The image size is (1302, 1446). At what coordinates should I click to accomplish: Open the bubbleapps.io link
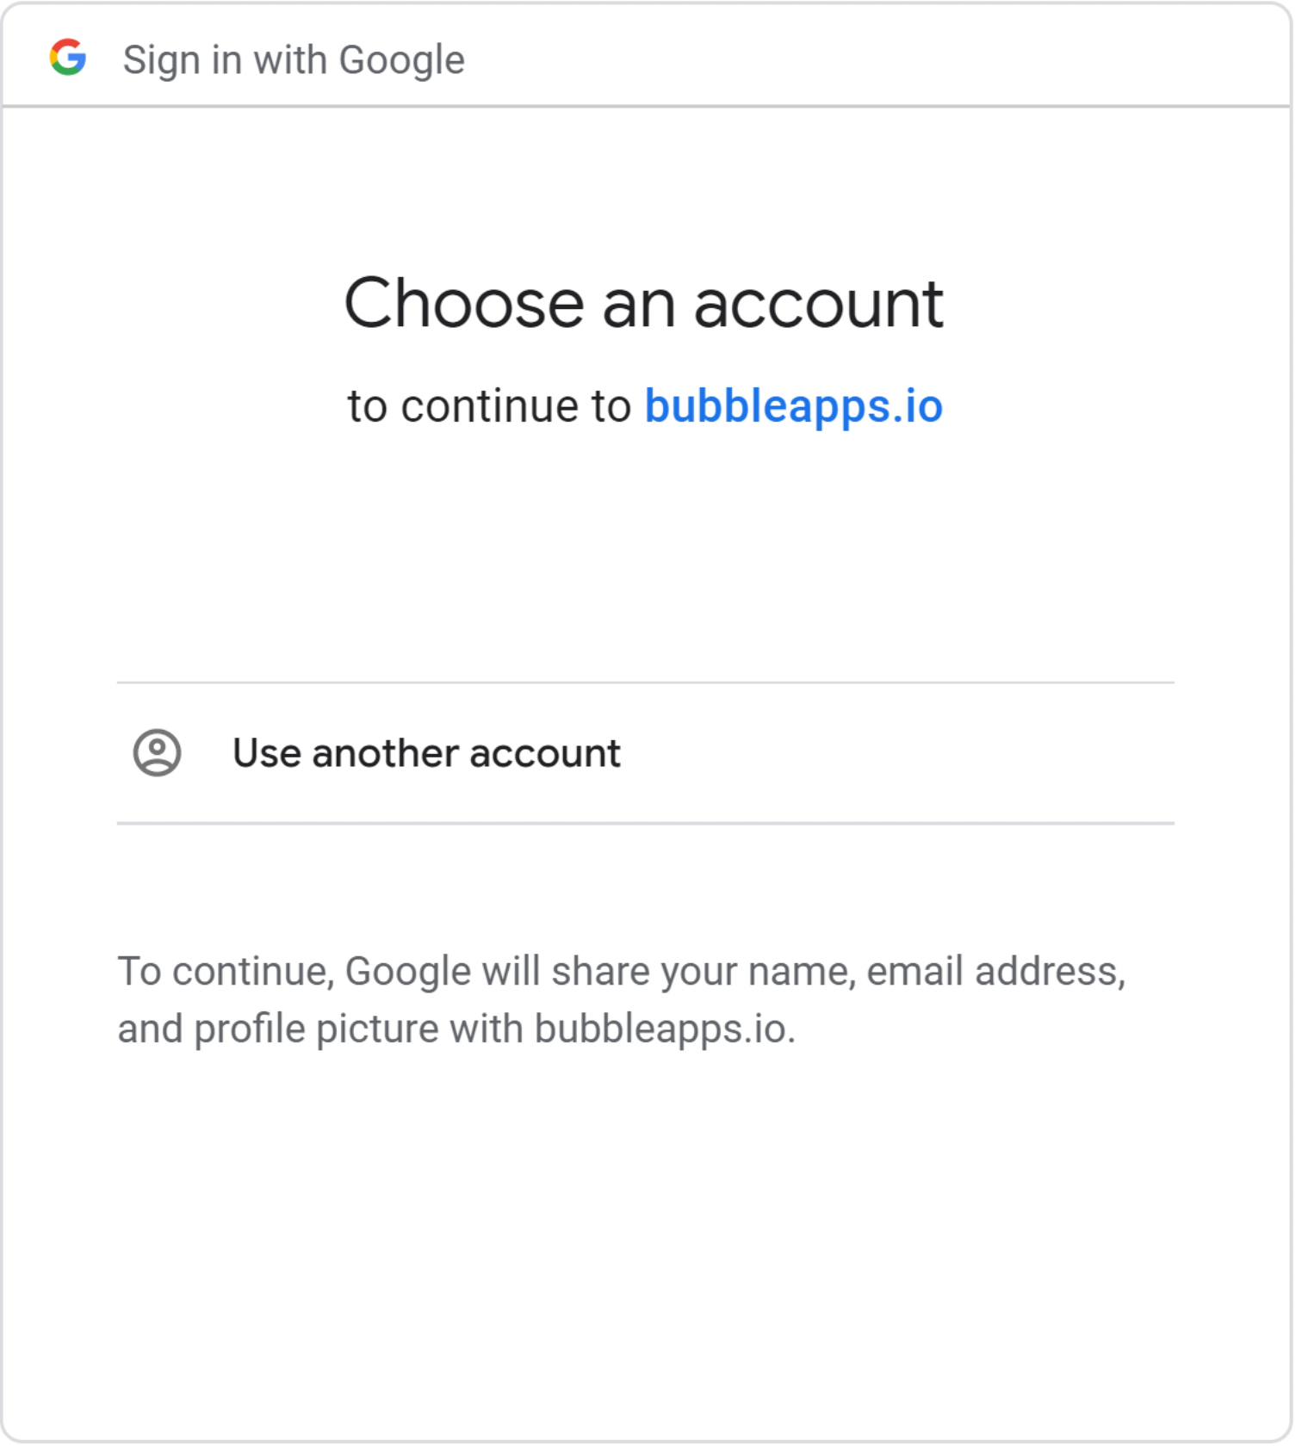point(794,405)
